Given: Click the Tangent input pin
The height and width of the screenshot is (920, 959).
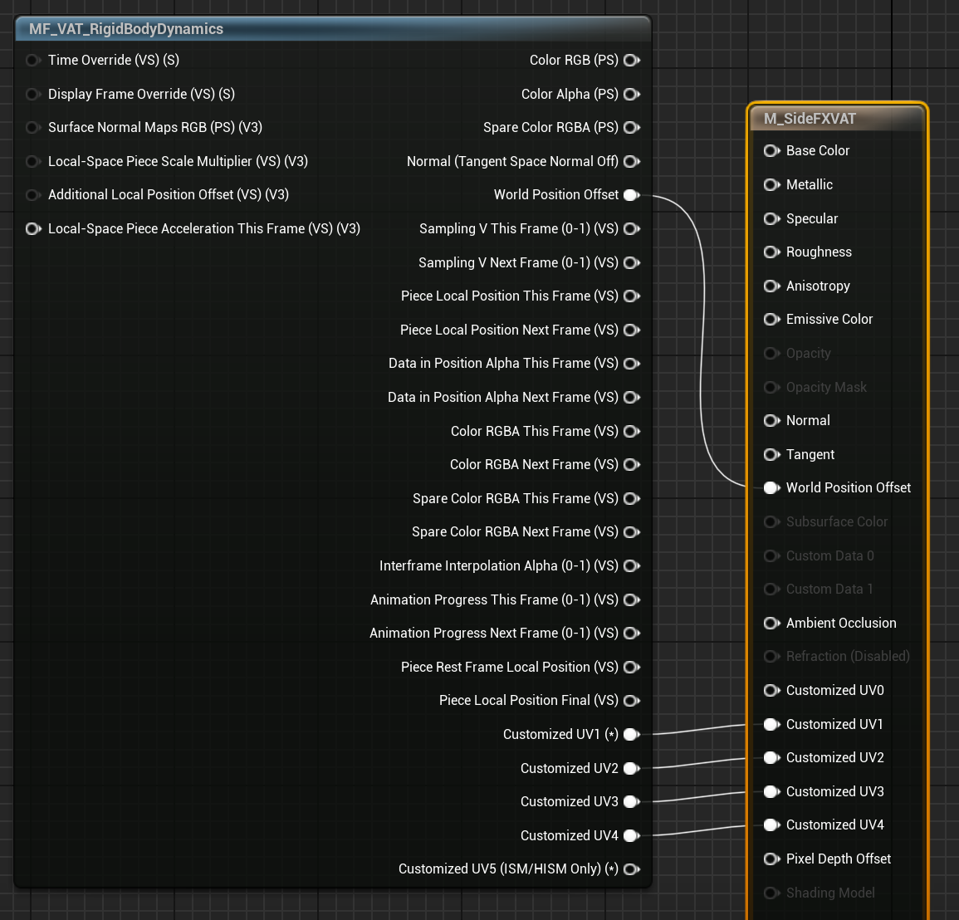Looking at the screenshot, I should click(772, 454).
